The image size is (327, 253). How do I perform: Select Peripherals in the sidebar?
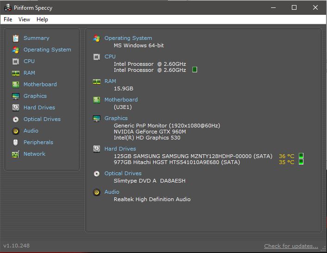[x=38, y=142]
